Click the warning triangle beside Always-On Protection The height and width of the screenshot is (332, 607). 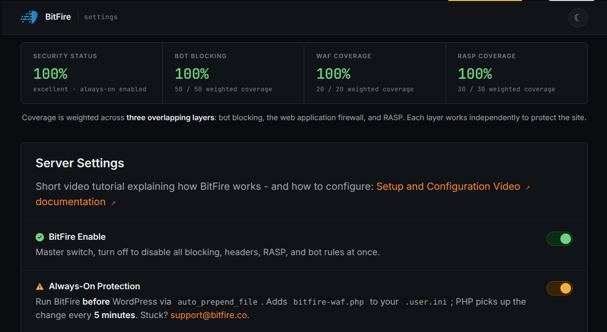pos(40,287)
